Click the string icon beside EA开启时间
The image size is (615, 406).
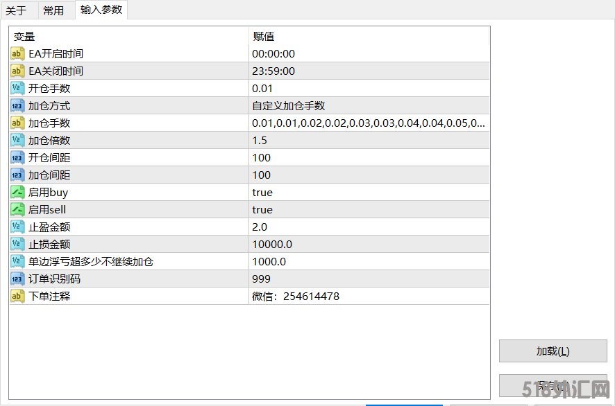[18, 54]
